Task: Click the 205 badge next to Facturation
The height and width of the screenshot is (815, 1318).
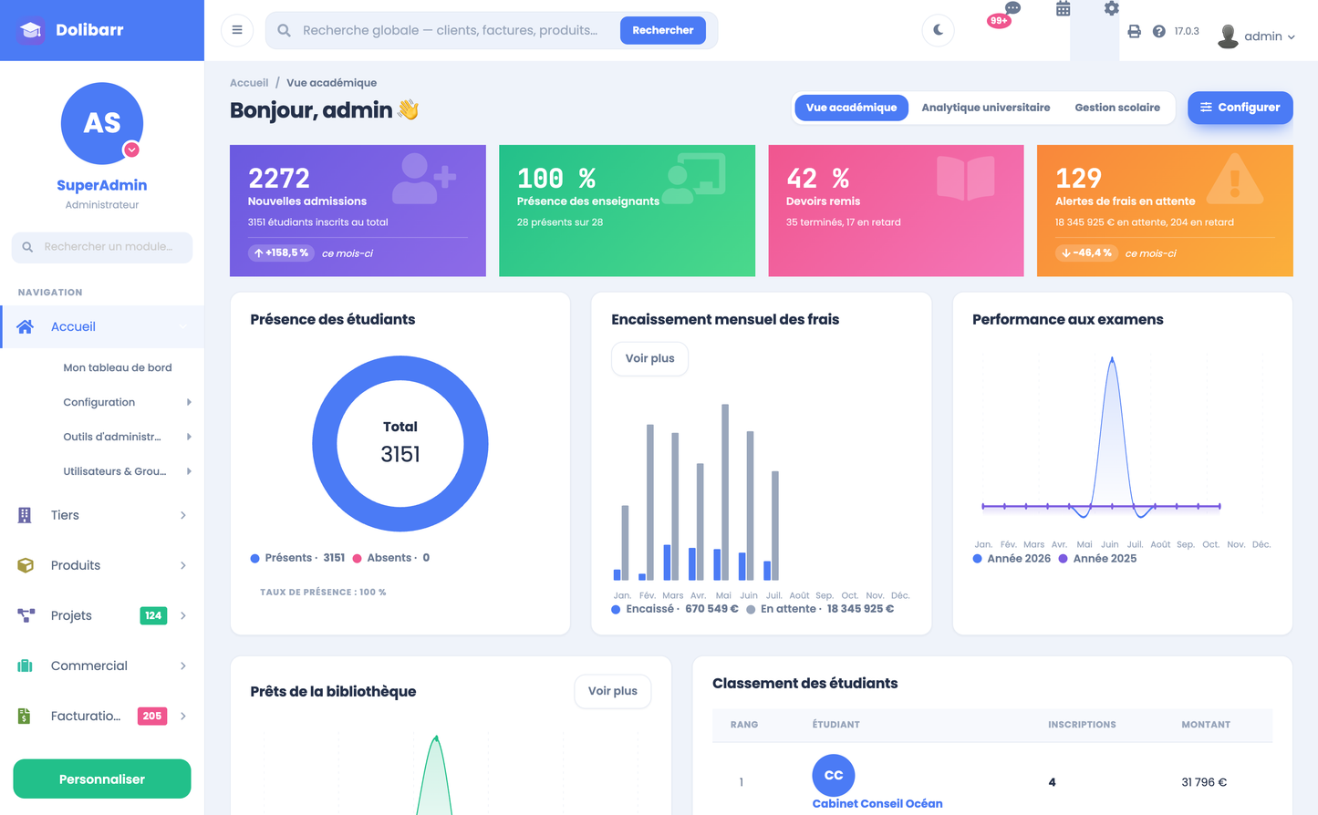Action: coord(151,716)
